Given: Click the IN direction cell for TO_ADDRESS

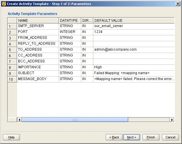Looking at the screenshot, I should 87,50.
